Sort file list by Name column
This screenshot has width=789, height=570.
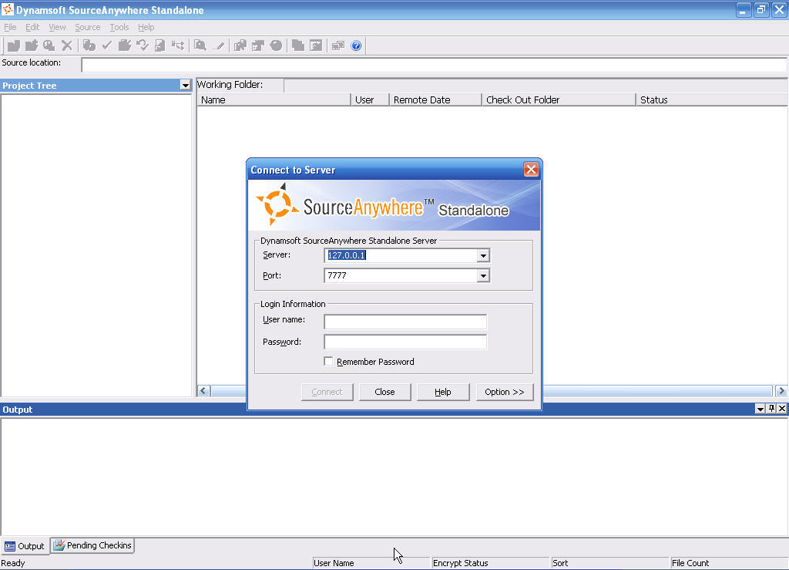click(274, 99)
